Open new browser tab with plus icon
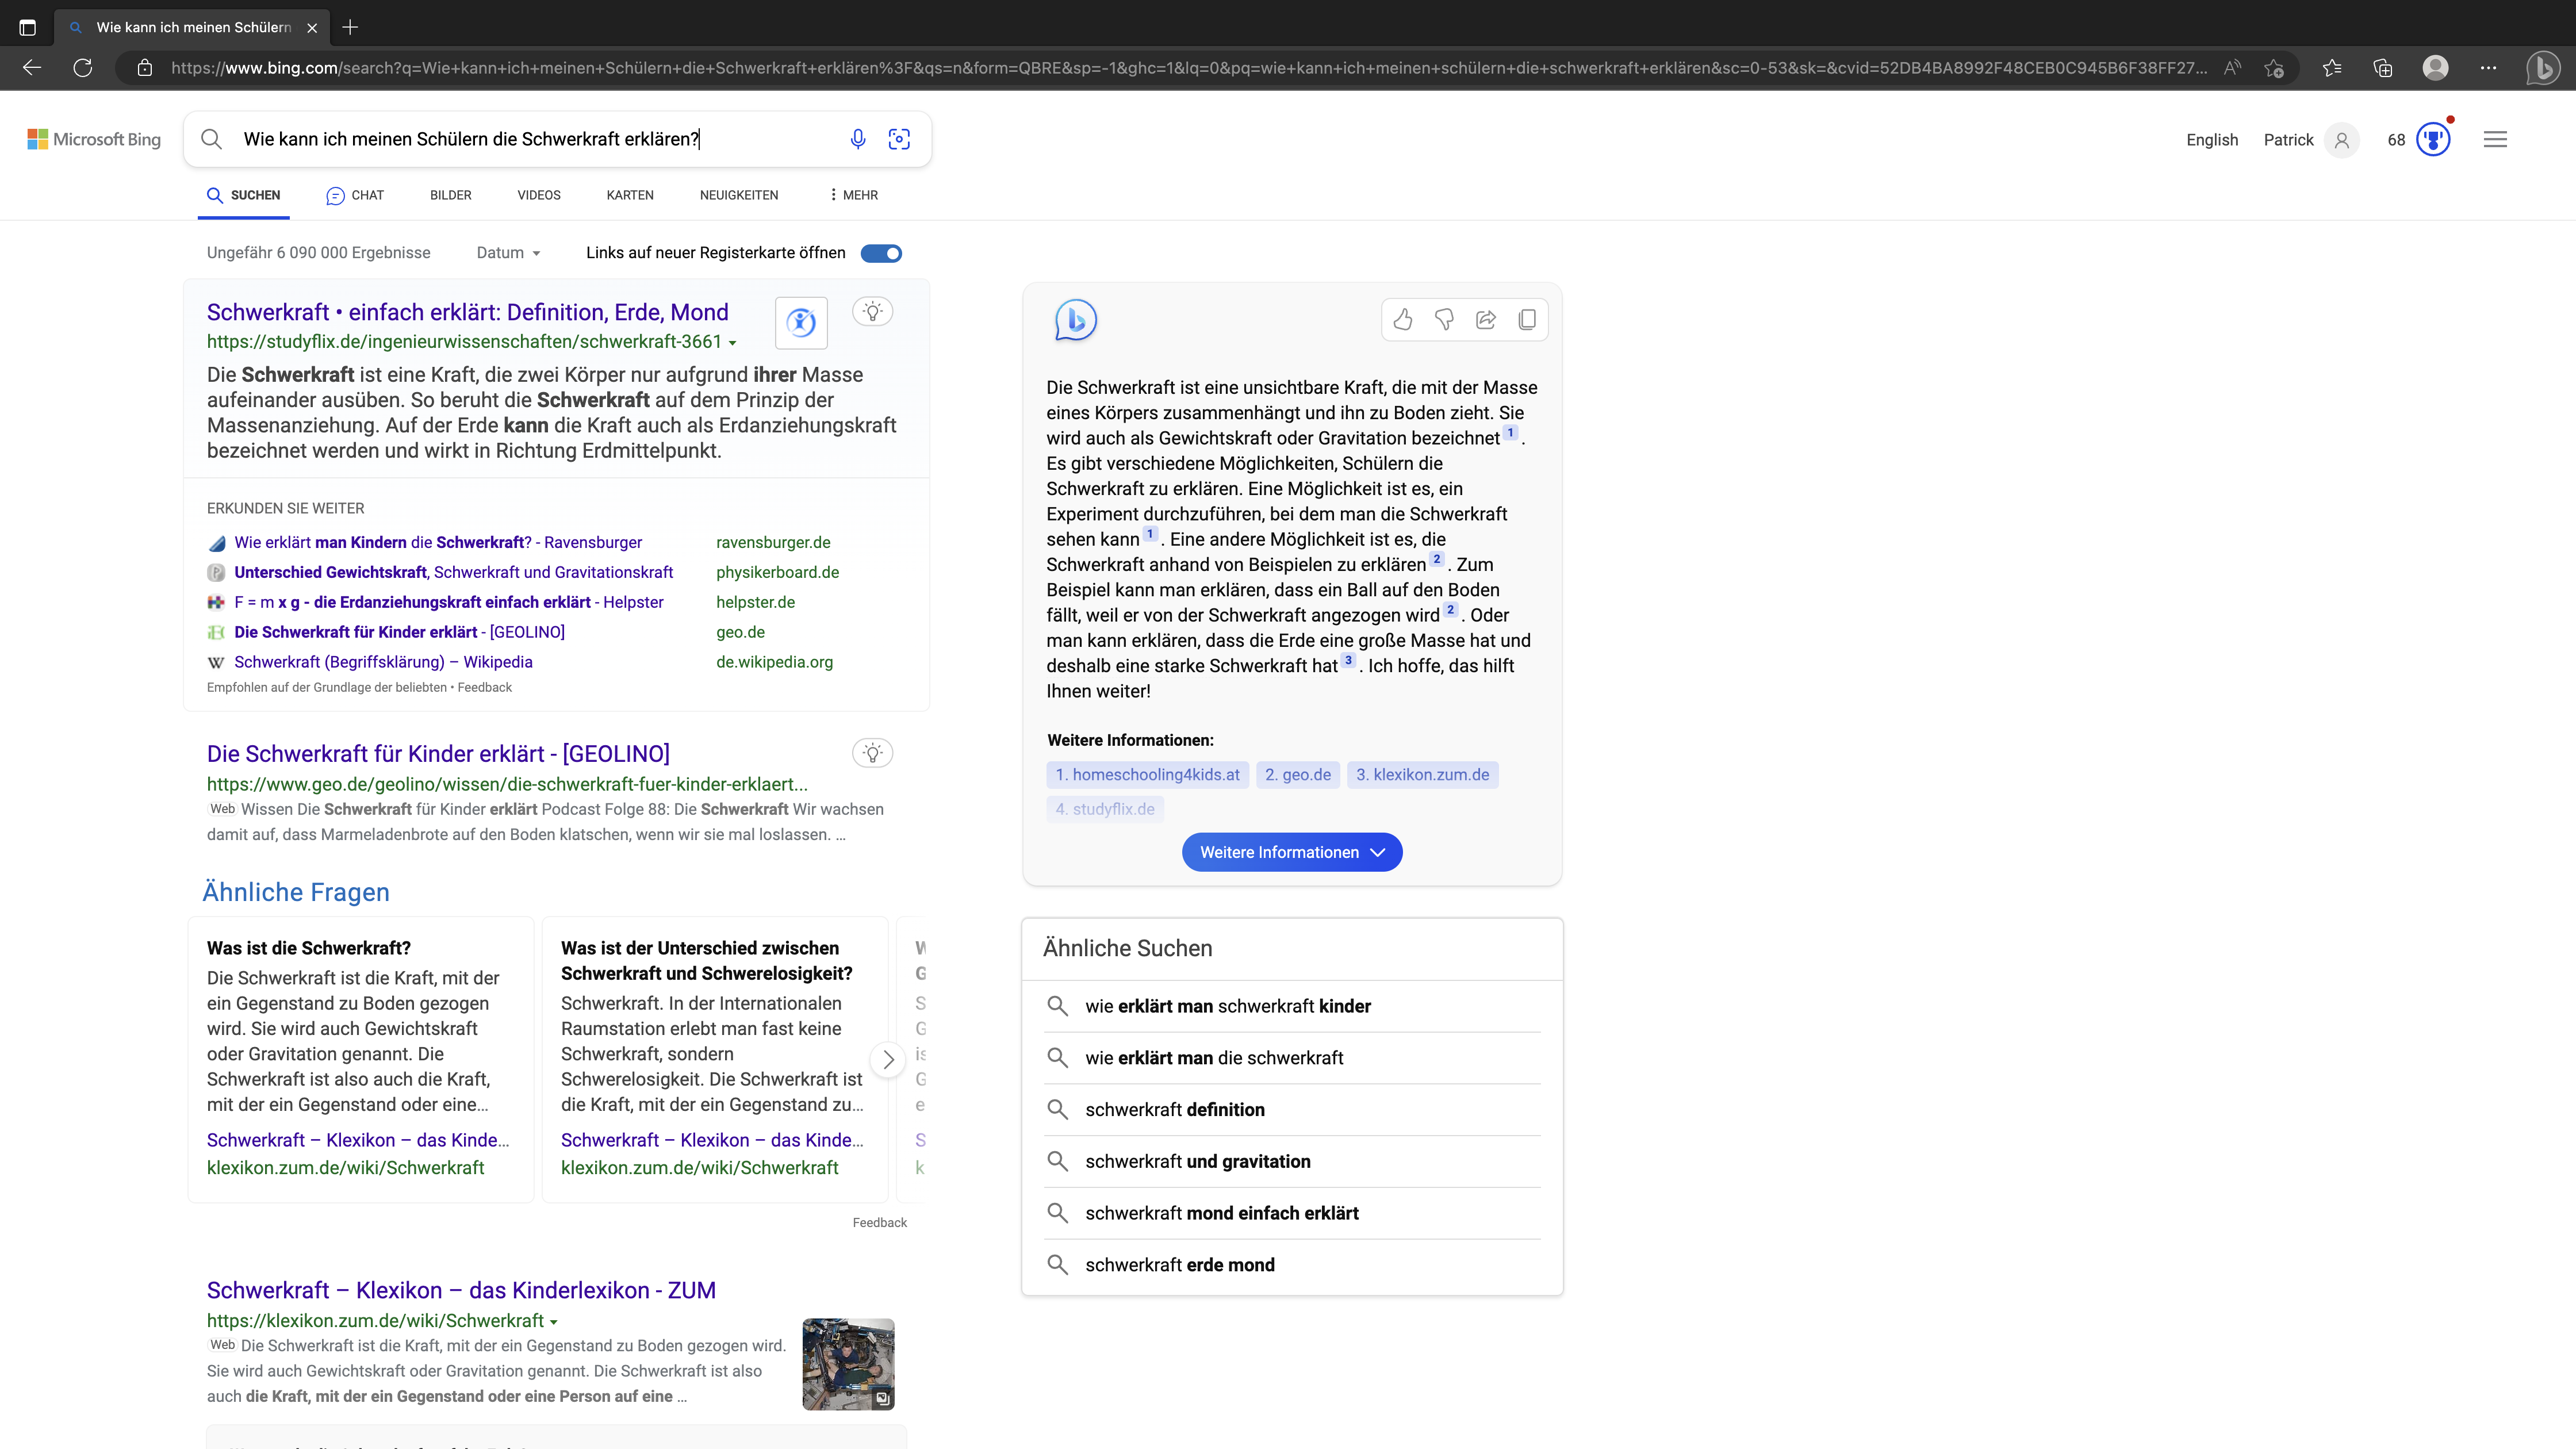 click(350, 27)
